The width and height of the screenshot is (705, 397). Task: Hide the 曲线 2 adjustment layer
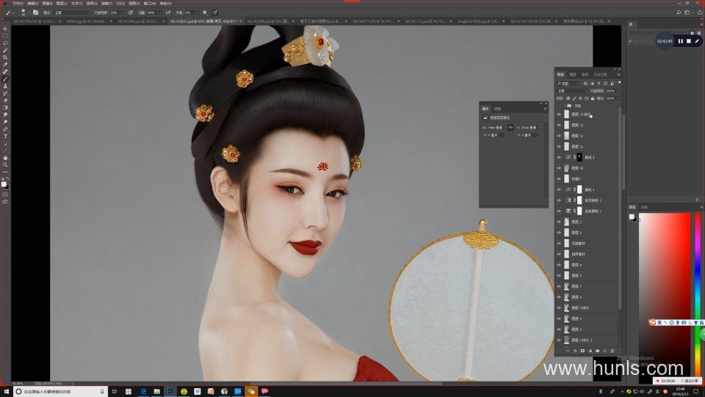tap(559, 157)
